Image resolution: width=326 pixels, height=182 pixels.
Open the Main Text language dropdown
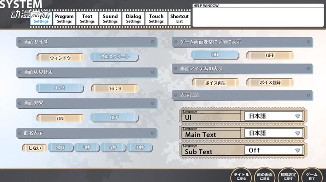273,133
